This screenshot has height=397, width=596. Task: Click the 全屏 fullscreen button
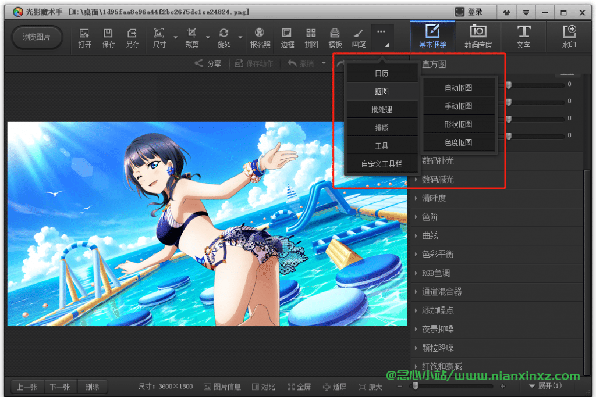299,387
